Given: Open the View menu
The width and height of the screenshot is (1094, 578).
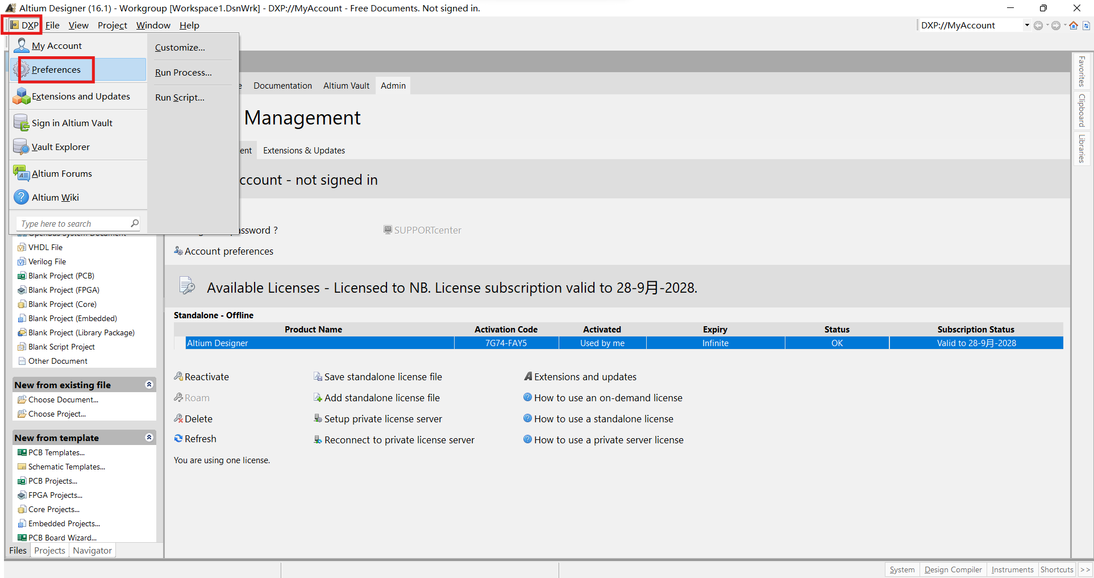Looking at the screenshot, I should 78,25.
